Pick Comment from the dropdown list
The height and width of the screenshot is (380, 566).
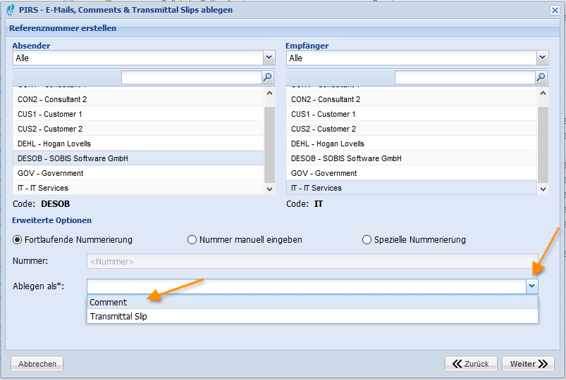point(109,303)
